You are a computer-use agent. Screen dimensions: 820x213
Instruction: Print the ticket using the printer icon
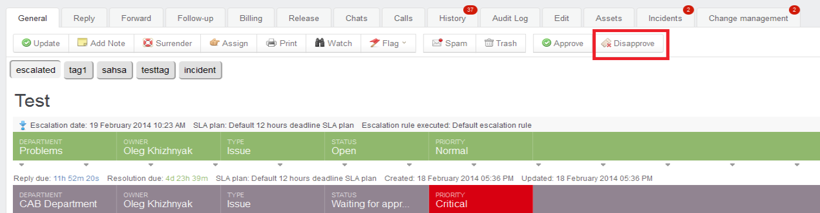(x=282, y=43)
